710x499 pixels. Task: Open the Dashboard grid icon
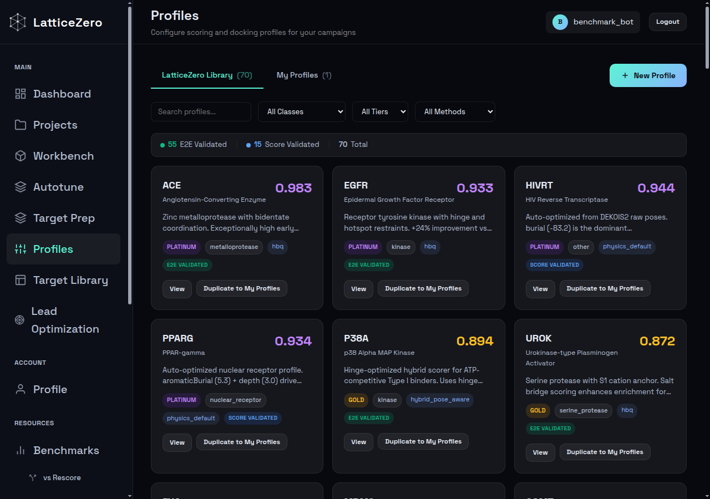click(21, 94)
